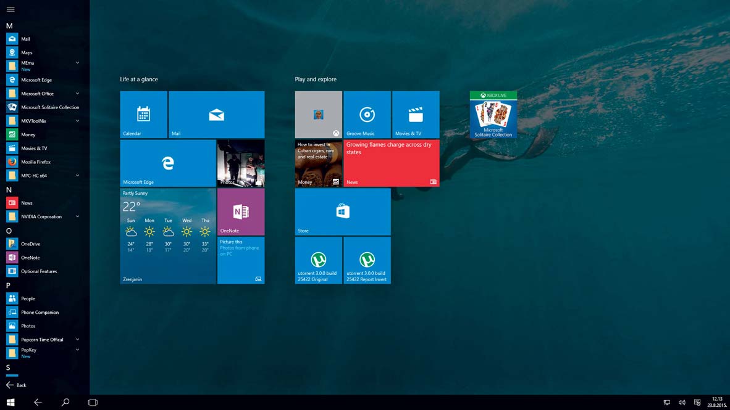Launch the utorrent Original tile
The height and width of the screenshot is (410, 730).
319,260
